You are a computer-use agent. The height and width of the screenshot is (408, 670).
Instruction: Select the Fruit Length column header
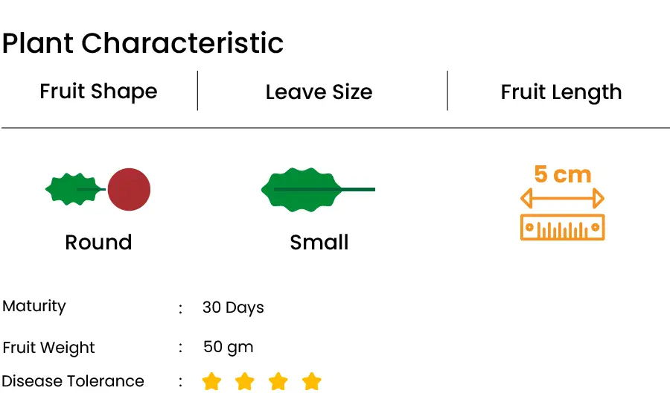(561, 92)
